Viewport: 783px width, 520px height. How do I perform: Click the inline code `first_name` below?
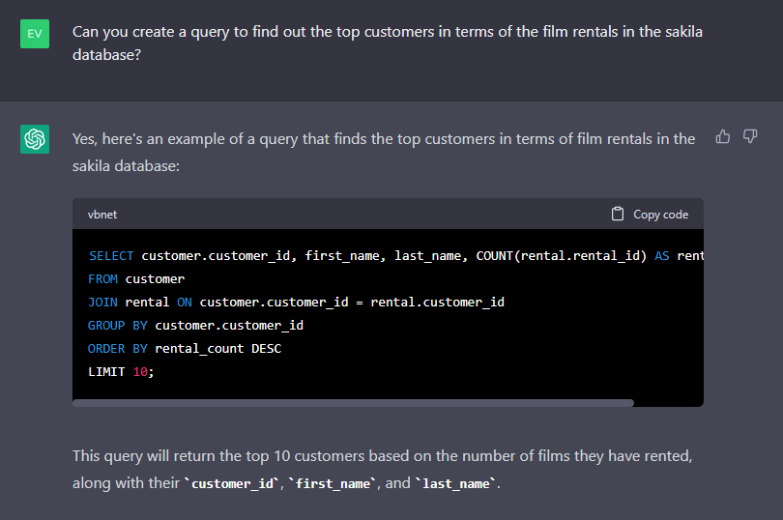click(333, 483)
